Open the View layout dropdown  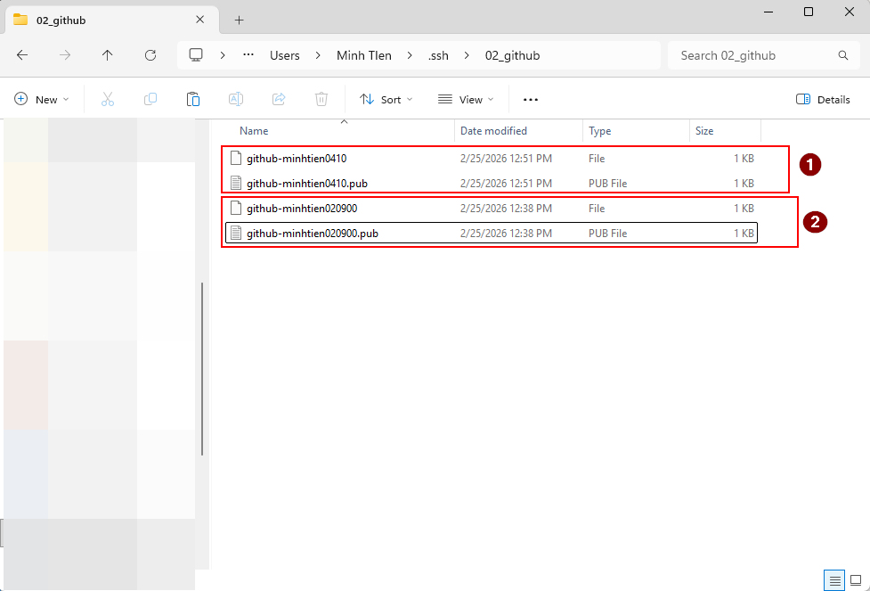pyautogui.click(x=466, y=100)
